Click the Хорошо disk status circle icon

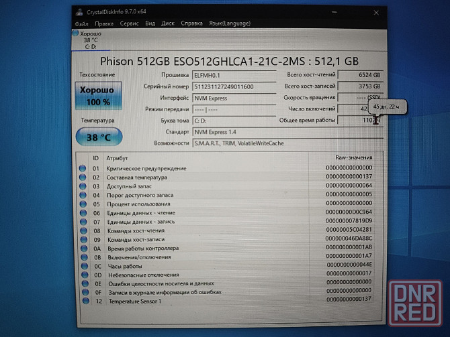coord(75,33)
